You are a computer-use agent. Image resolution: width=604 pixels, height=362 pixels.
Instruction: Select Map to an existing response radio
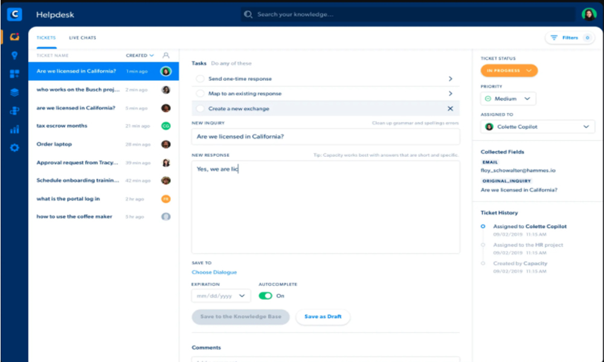tap(200, 94)
